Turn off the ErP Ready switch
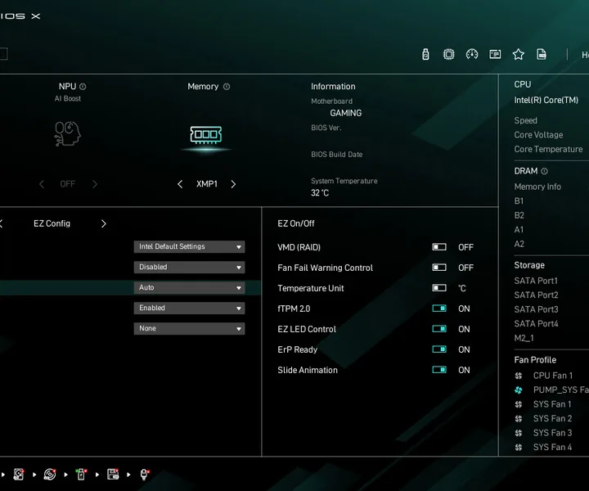 pos(439,349)
